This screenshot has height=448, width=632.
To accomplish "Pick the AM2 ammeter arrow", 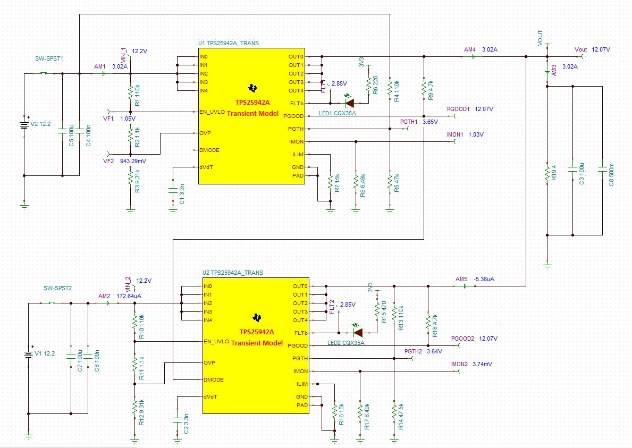I will tap(108, 303).
